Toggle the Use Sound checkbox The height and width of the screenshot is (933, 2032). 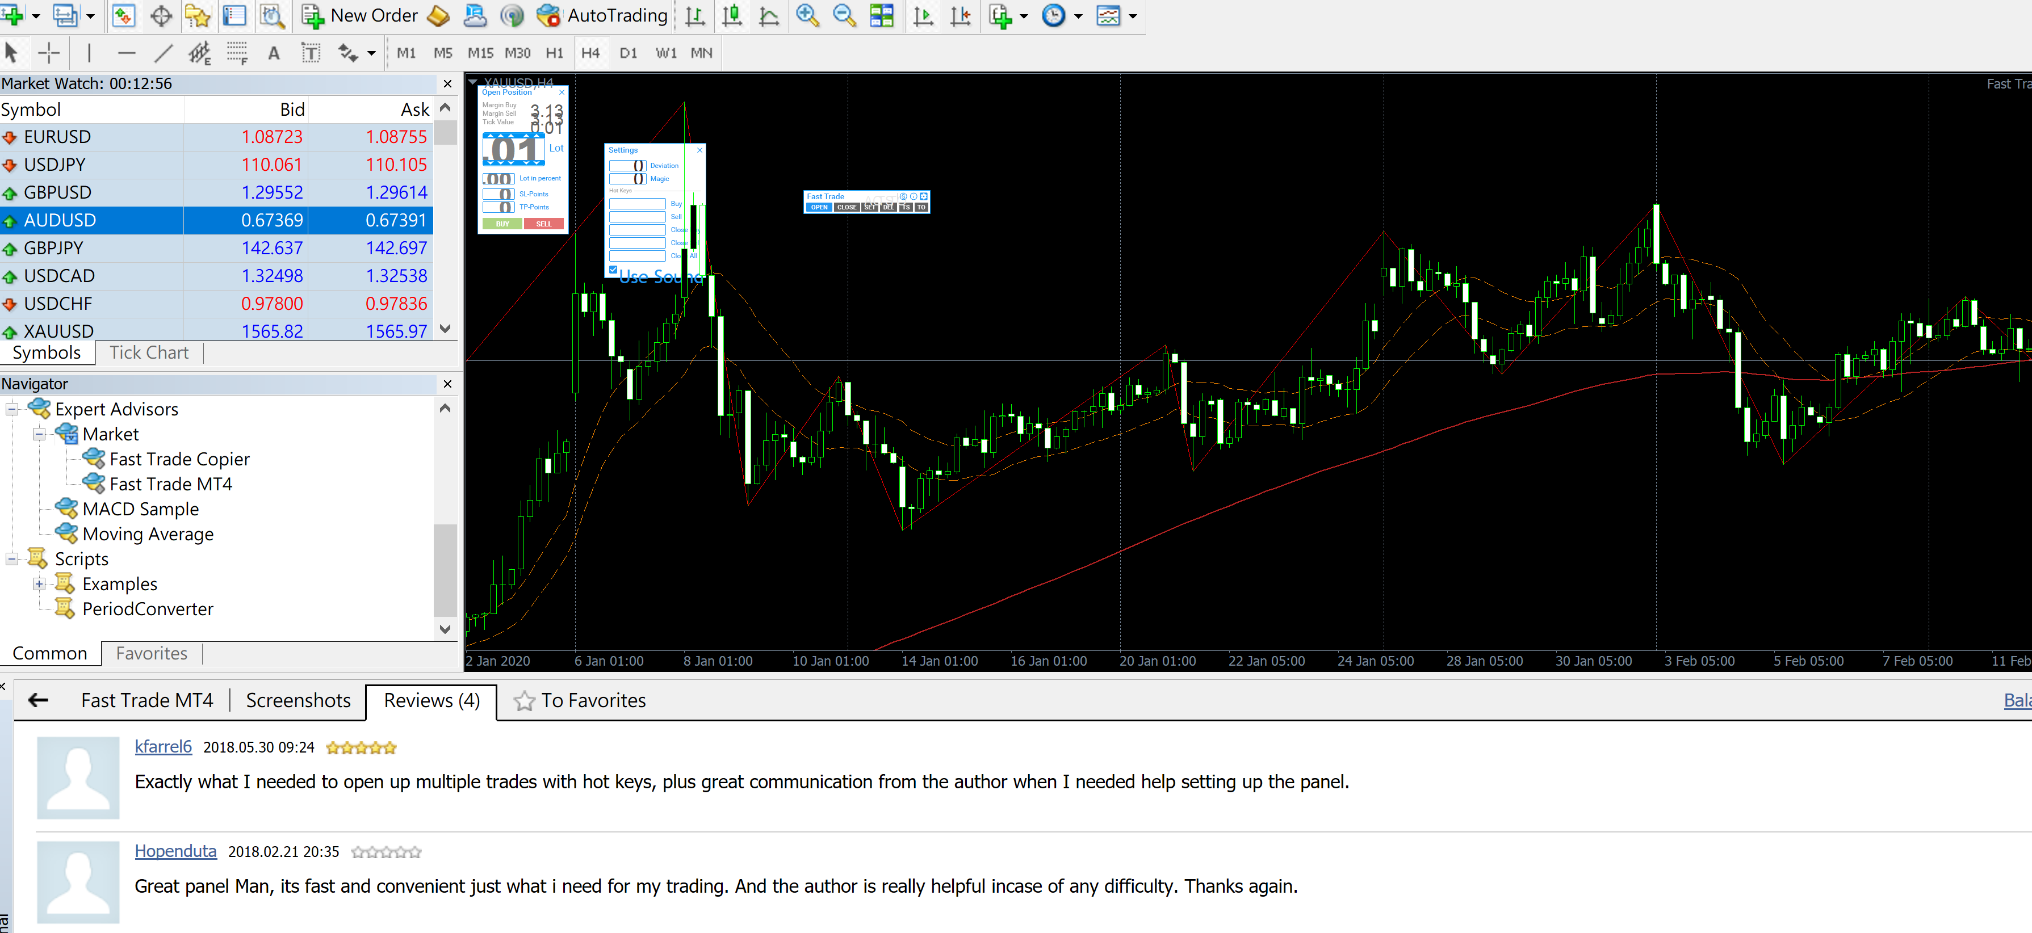point(613,270)
